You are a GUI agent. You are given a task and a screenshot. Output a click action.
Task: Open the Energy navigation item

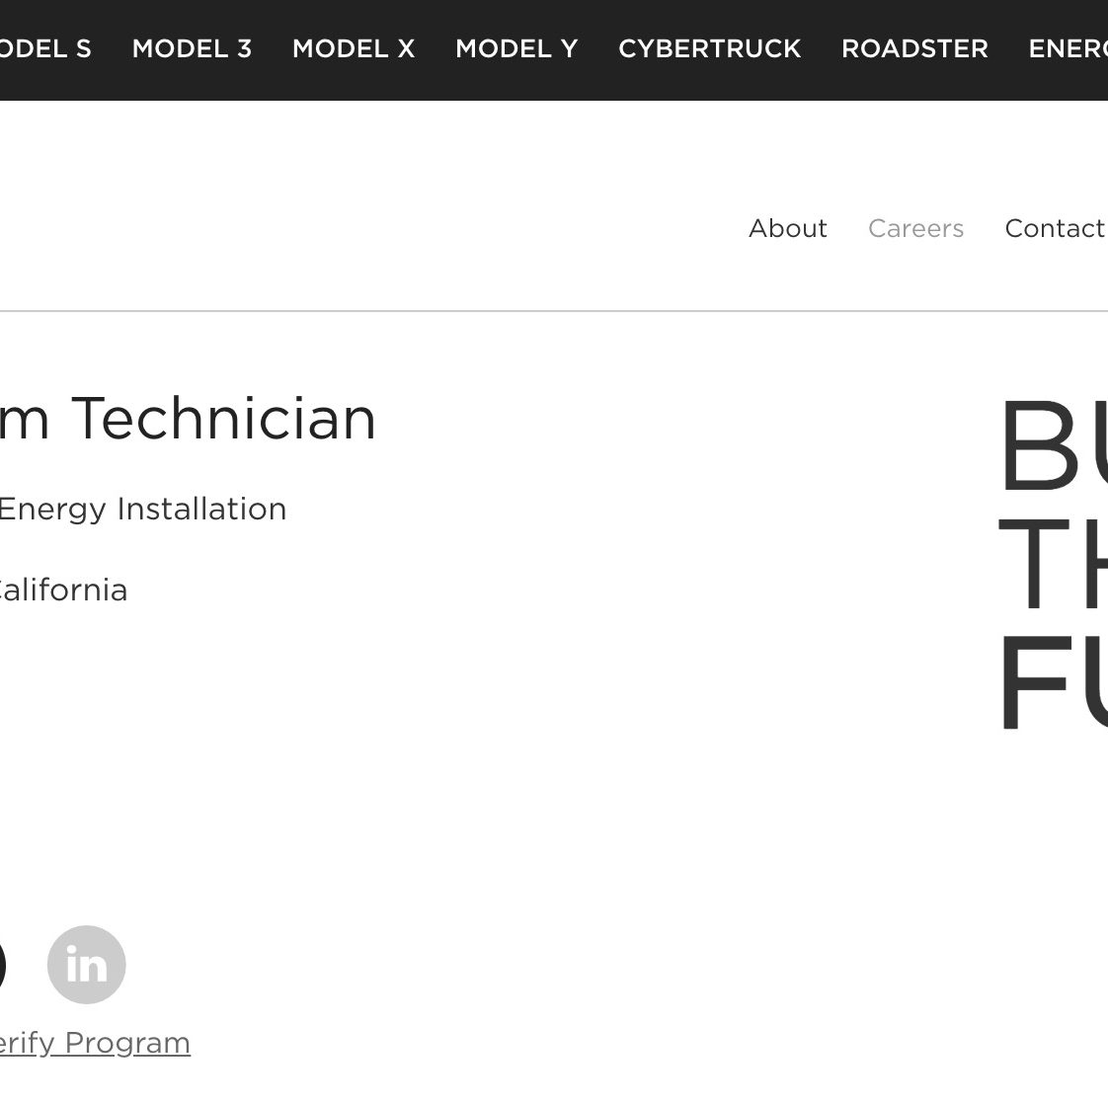click(x=1068, y=48)
